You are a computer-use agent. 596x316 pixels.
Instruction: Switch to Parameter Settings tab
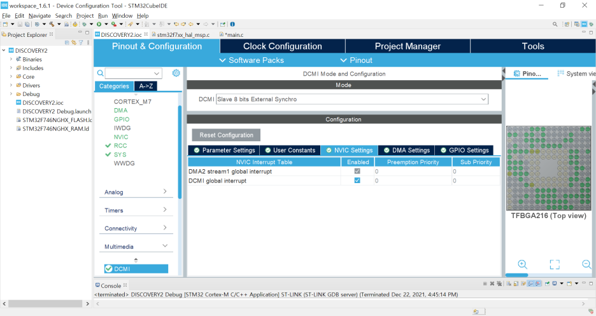(224, 150)
